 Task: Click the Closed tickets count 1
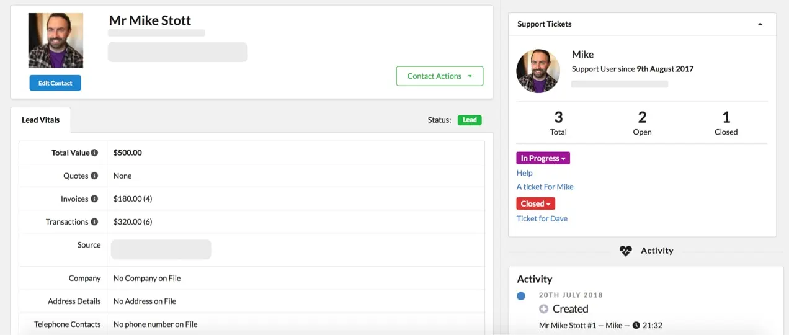pyautogui.click(x=726, y=117)
